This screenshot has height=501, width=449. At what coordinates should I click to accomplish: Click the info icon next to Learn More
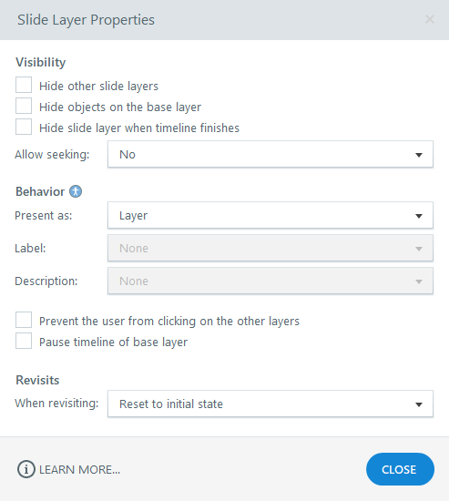[x=26, y=469]
